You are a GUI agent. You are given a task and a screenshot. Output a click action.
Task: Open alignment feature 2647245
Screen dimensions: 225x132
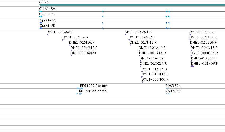(173, 91)
